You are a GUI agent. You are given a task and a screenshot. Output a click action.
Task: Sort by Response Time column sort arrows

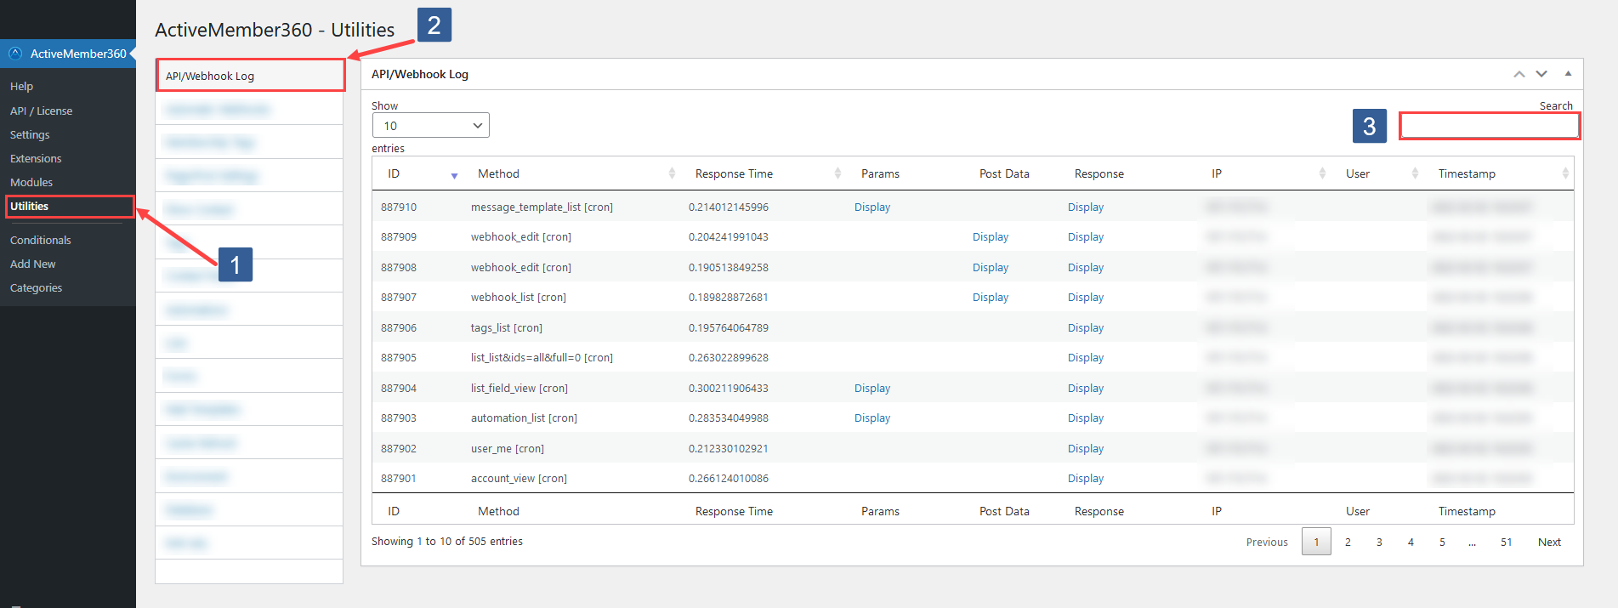837,173
